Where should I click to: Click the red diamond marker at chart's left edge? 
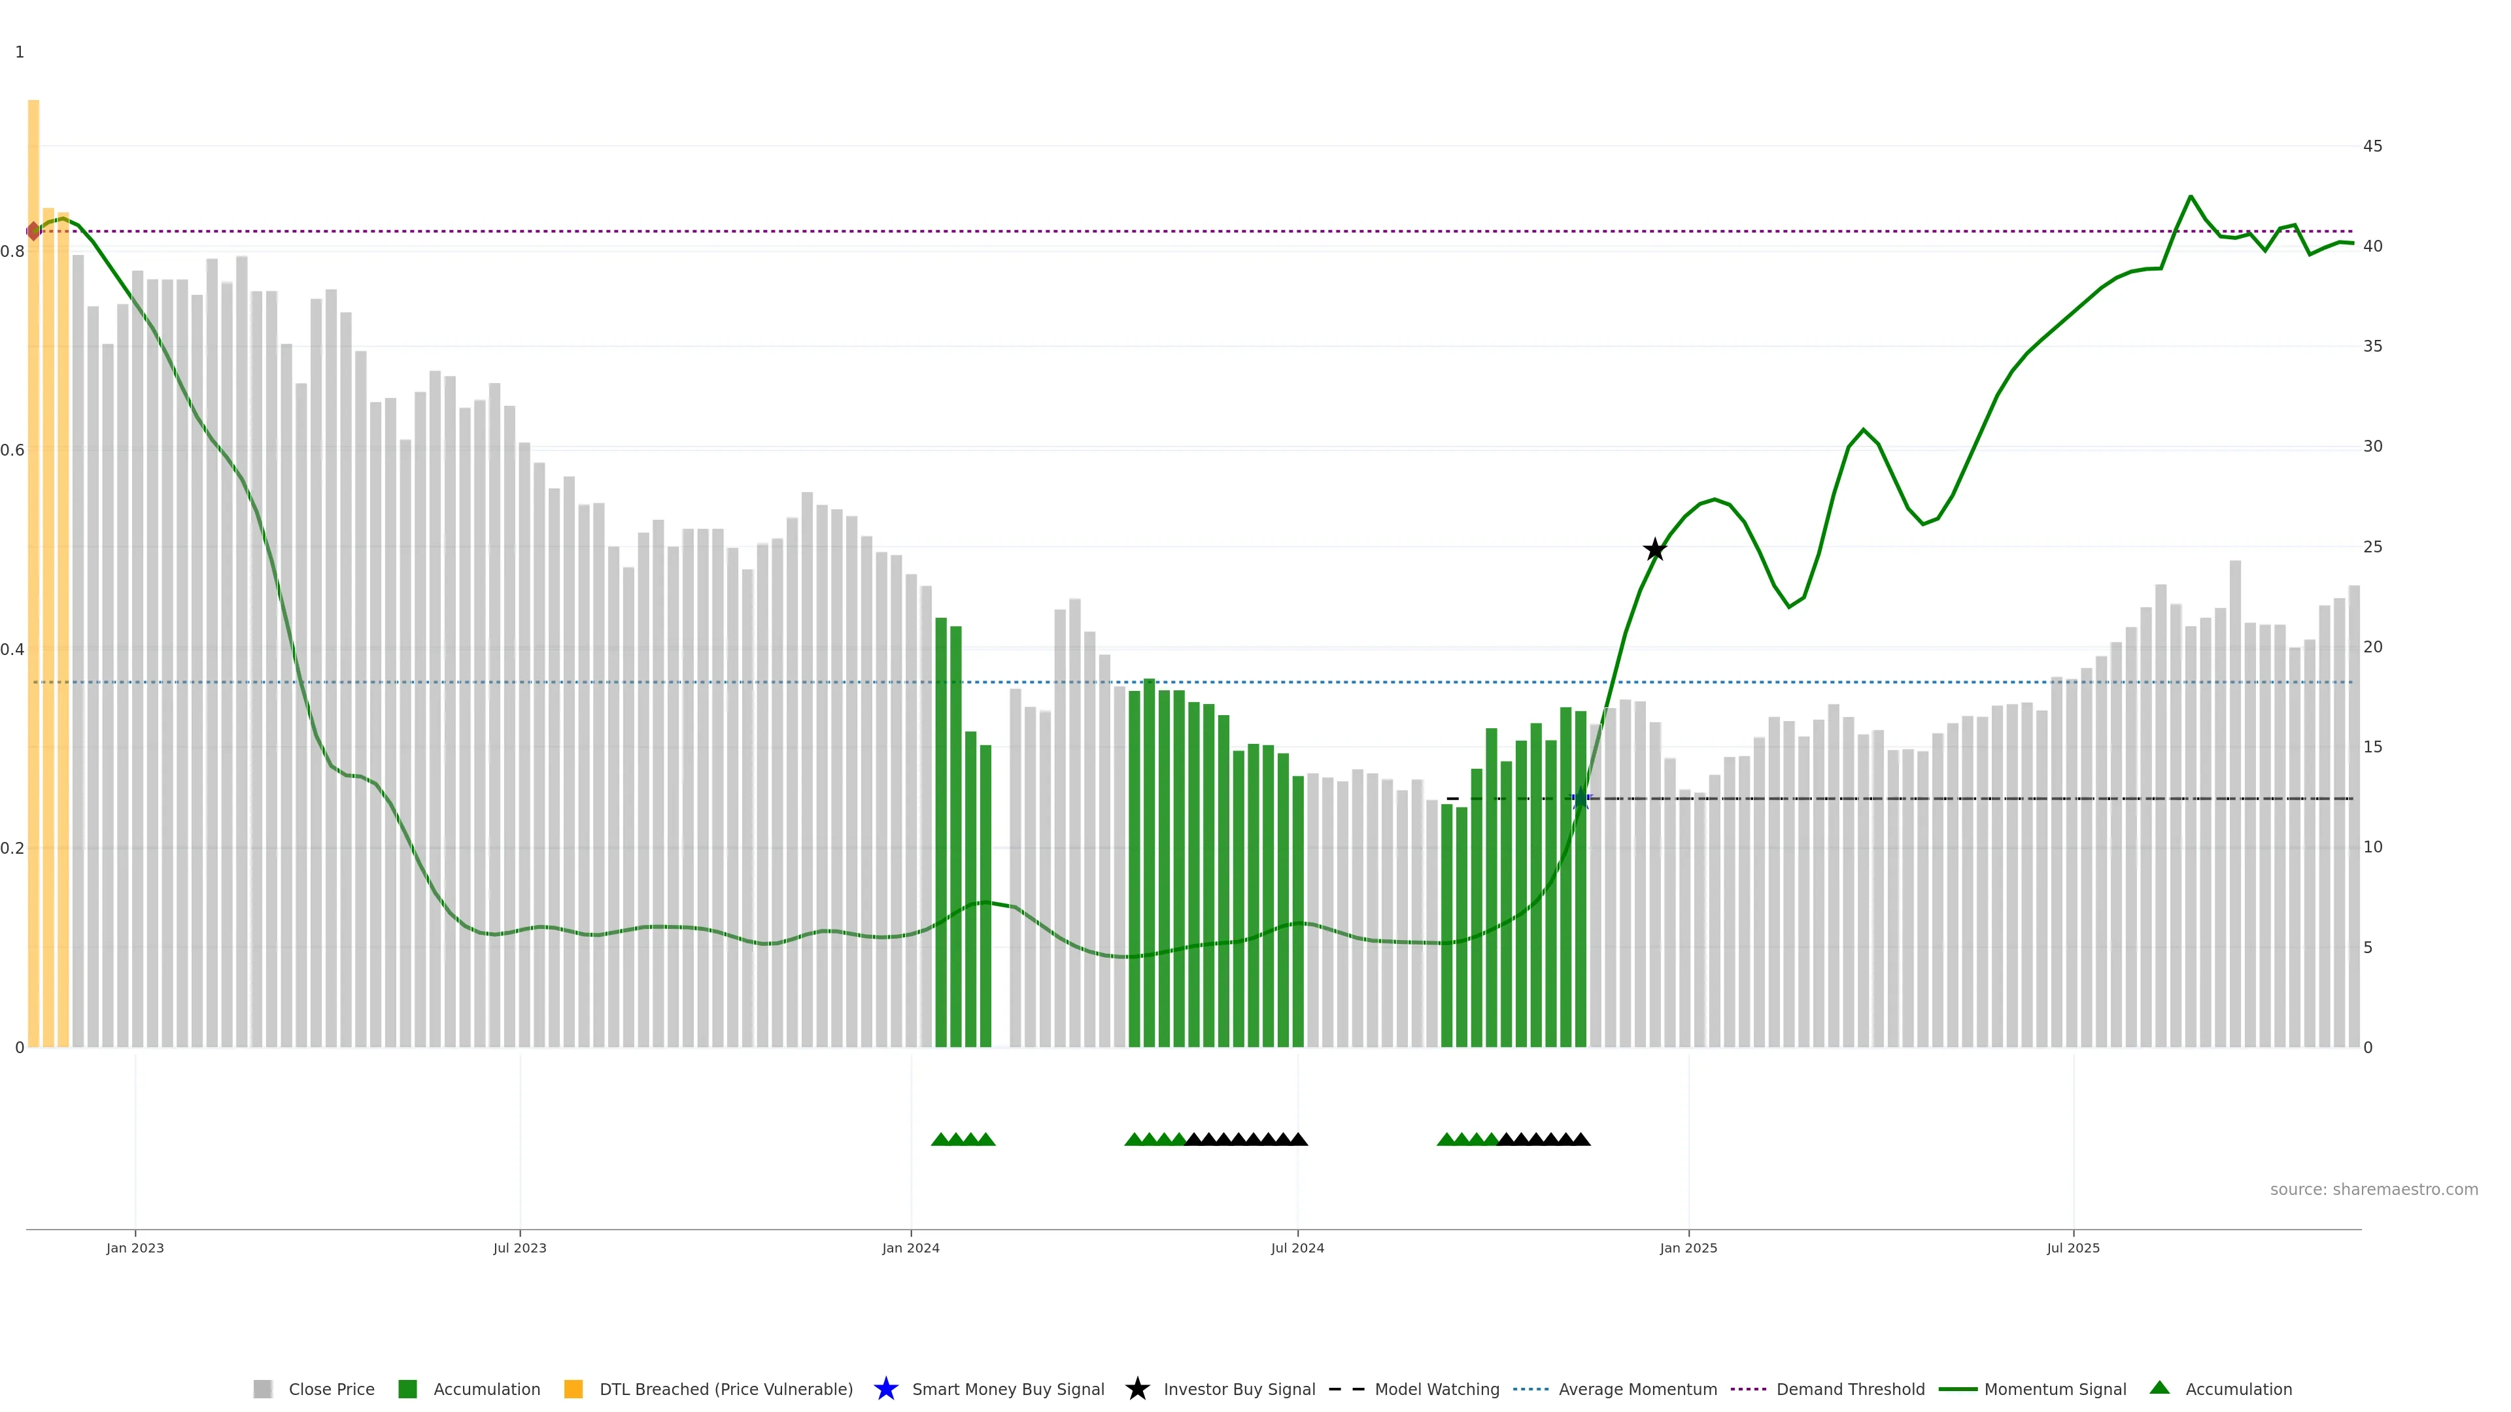tap(34, 231)
